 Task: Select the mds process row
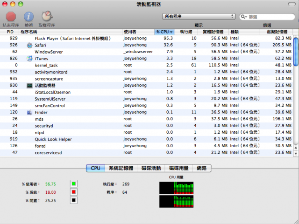146,119
